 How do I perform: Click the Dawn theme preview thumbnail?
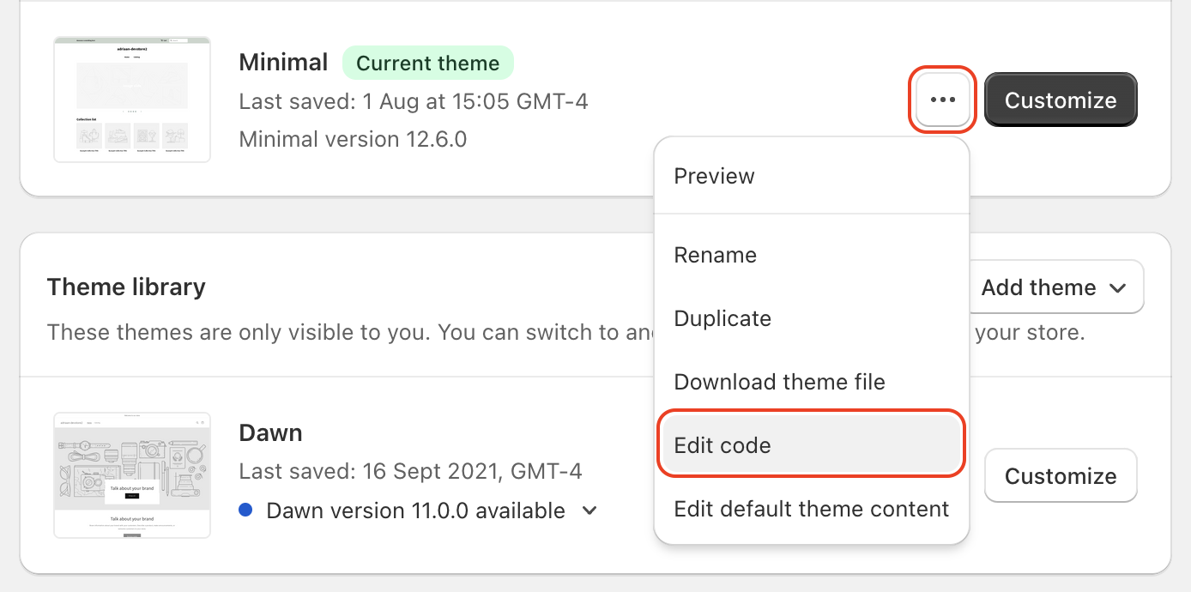pos(131,475)
